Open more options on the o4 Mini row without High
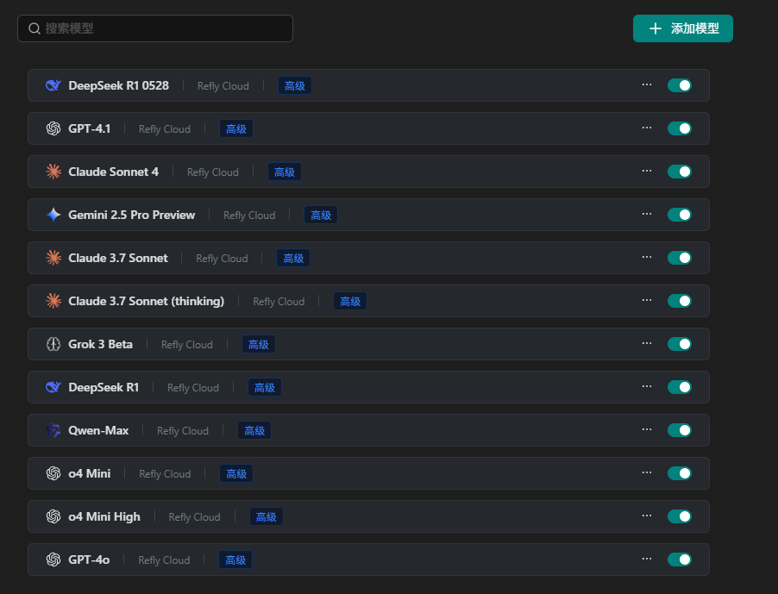The image size is (778, 594). coord(647,473)
